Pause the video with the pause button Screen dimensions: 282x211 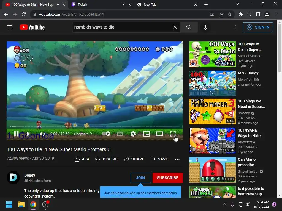point(16,134)
